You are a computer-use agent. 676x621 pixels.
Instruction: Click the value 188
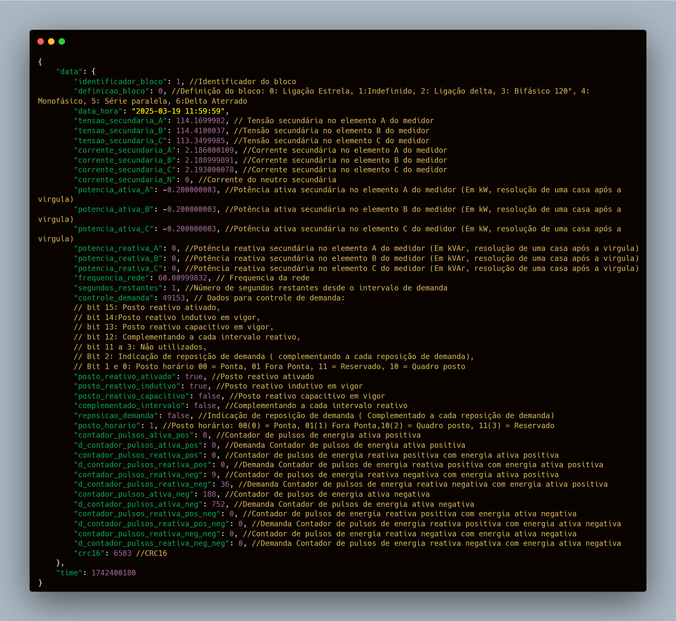pos(209,494)
